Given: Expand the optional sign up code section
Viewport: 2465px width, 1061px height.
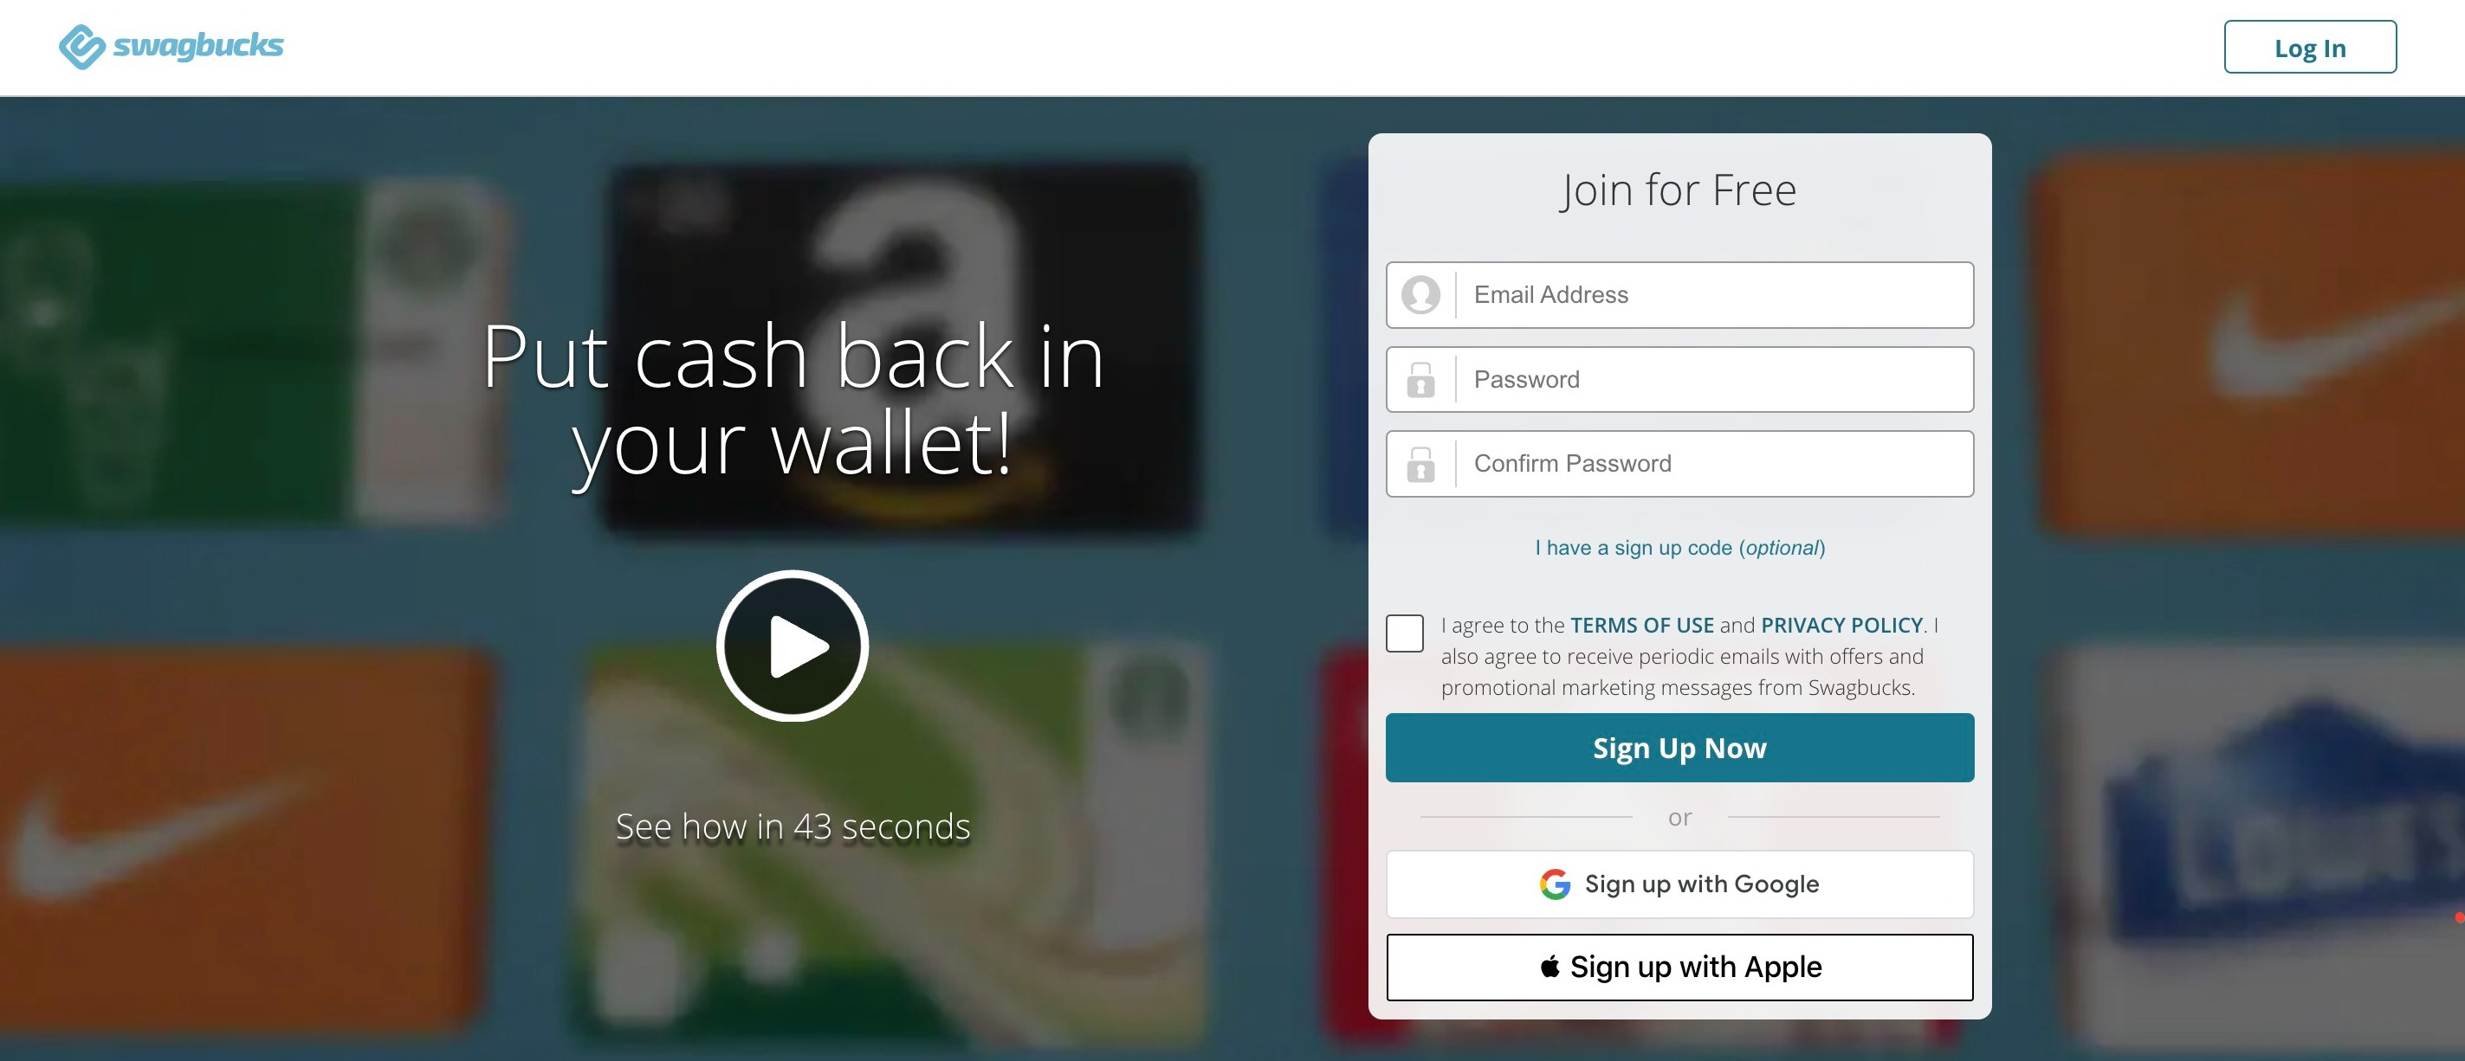Looking at the screenshot, I should click(x=1679, y=547).
